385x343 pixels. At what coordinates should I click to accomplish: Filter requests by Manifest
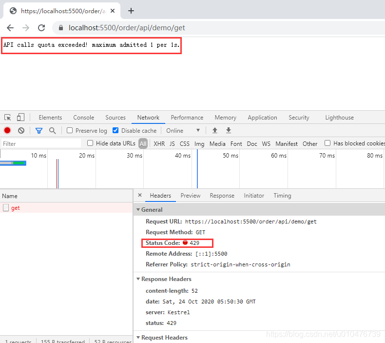pos(287,143)
